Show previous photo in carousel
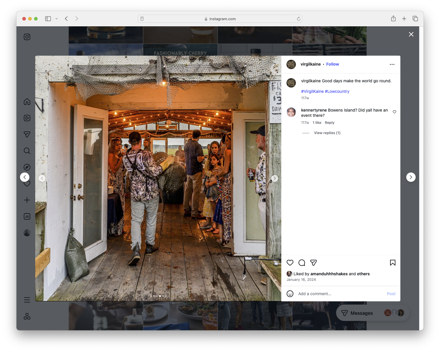Screen dimensions: 440x352 [42, 178]
